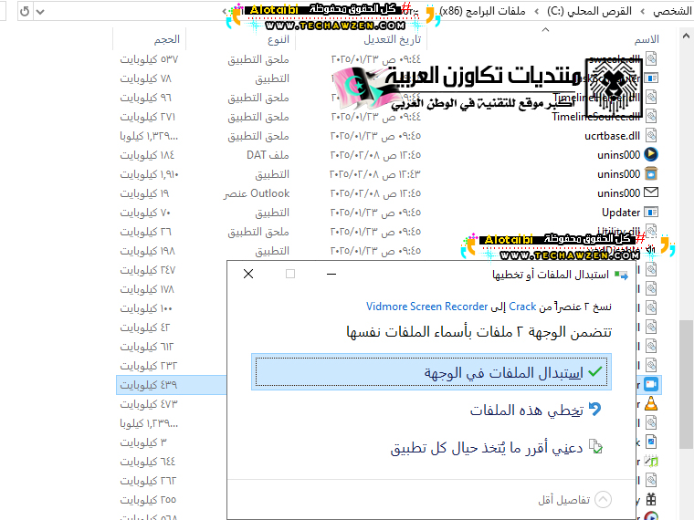Select the Updater file name
694x520 pixels.
point(621,213)
